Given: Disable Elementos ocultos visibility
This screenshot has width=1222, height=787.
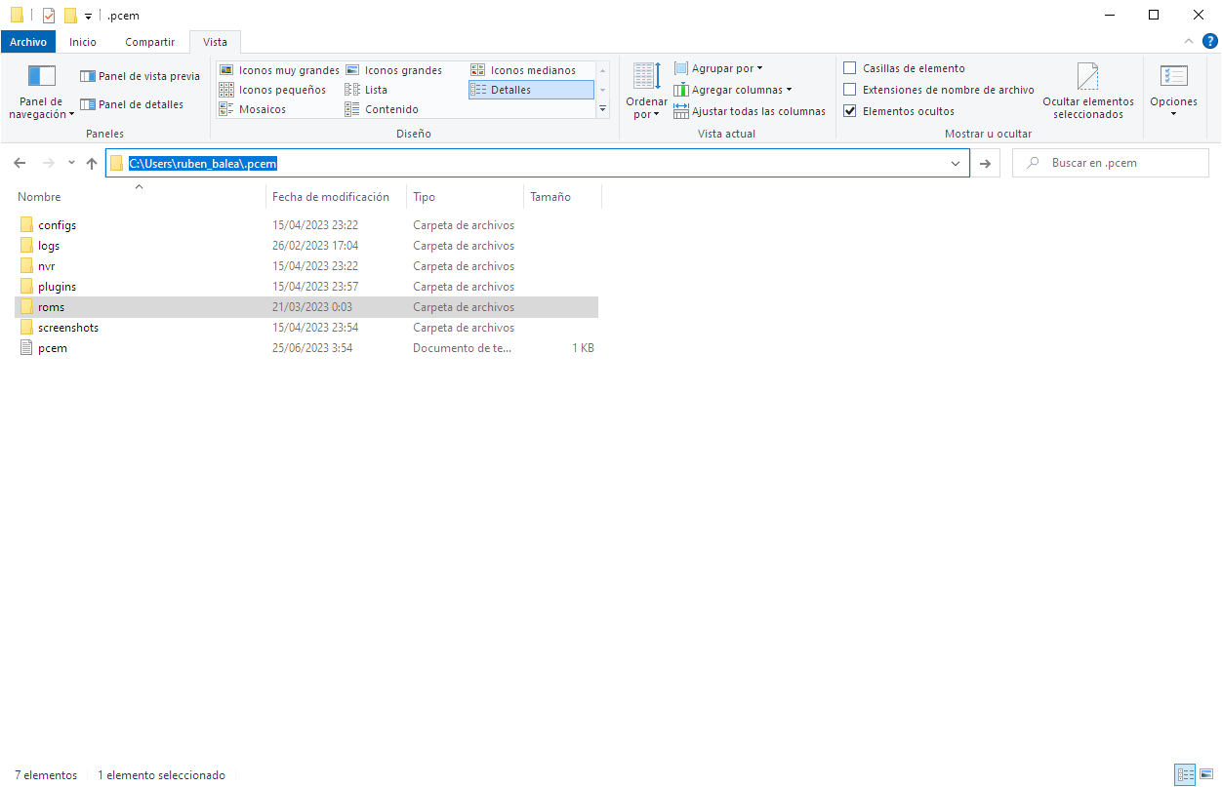Looking at the screenshot, I should (x=850, y=110).
